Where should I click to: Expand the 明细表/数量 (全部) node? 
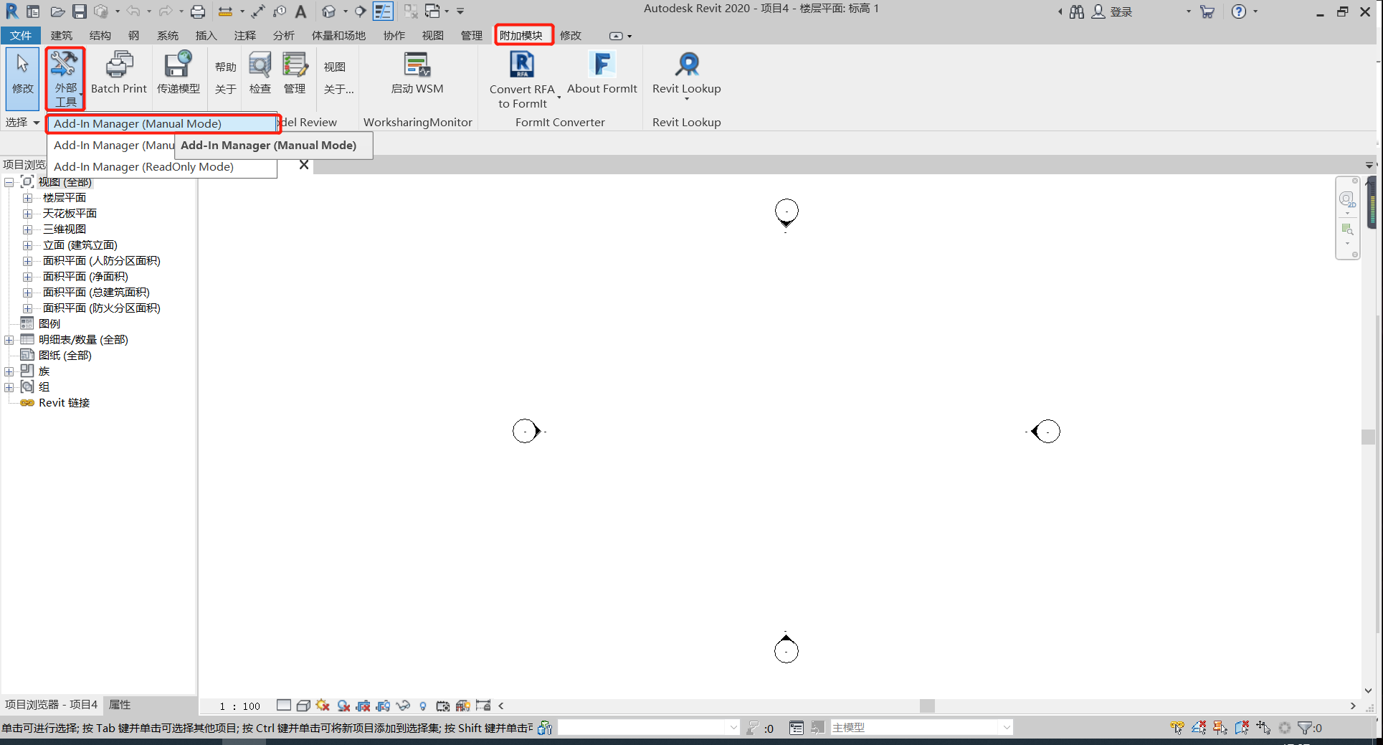pos(9,340)
